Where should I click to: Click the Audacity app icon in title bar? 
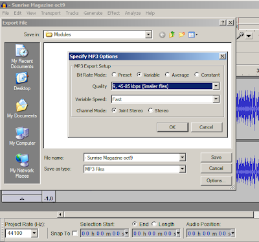(5, 5)
